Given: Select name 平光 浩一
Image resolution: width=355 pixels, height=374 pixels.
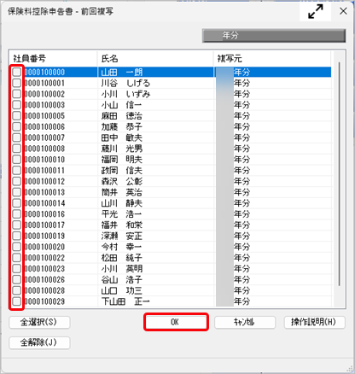Looking at the screenshot, I should point(122,213).
